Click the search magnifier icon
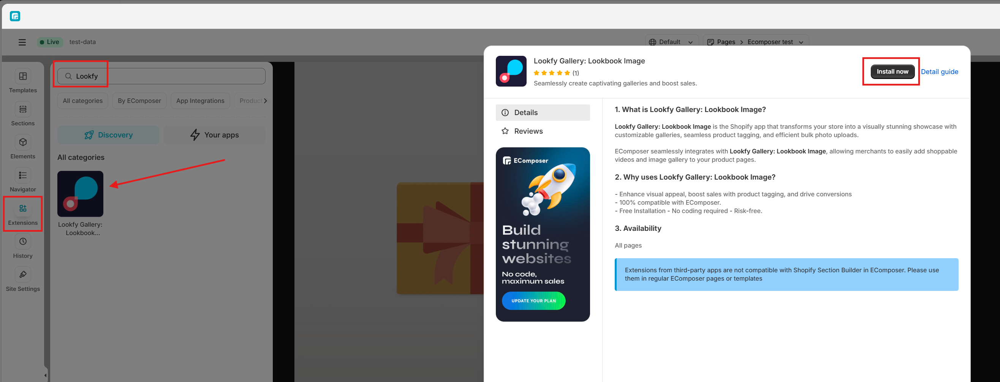1000x382 pixels. coord(68,76)
